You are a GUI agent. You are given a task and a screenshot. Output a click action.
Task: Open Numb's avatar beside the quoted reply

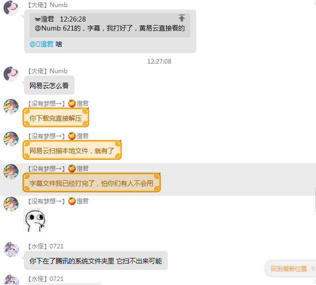pyautogui.click(x=11, y=8)
